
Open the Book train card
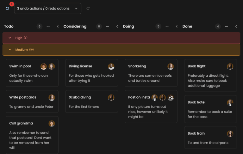click(x=210, y=138)
